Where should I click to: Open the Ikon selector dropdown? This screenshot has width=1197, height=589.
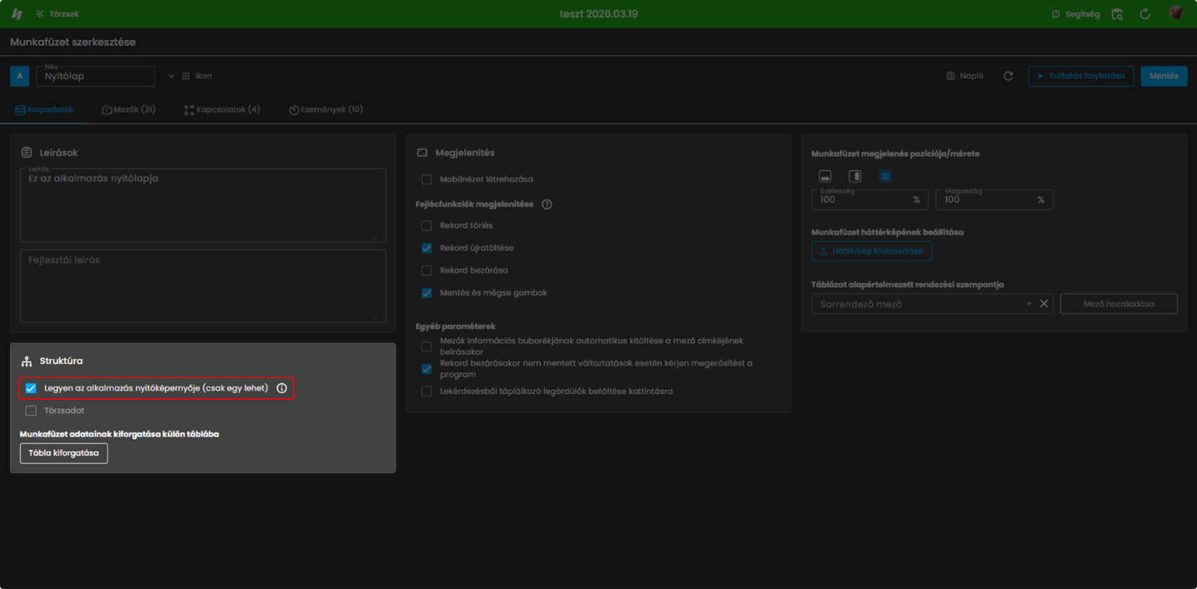(197, 76)
